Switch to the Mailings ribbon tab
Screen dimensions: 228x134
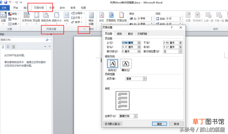click(x=62, y=8)
